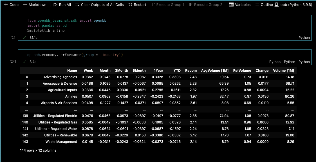Click the 3Month column header
The height and width of the screenshot is (162, 316).
pyautogui.click(x=122, y=71)
